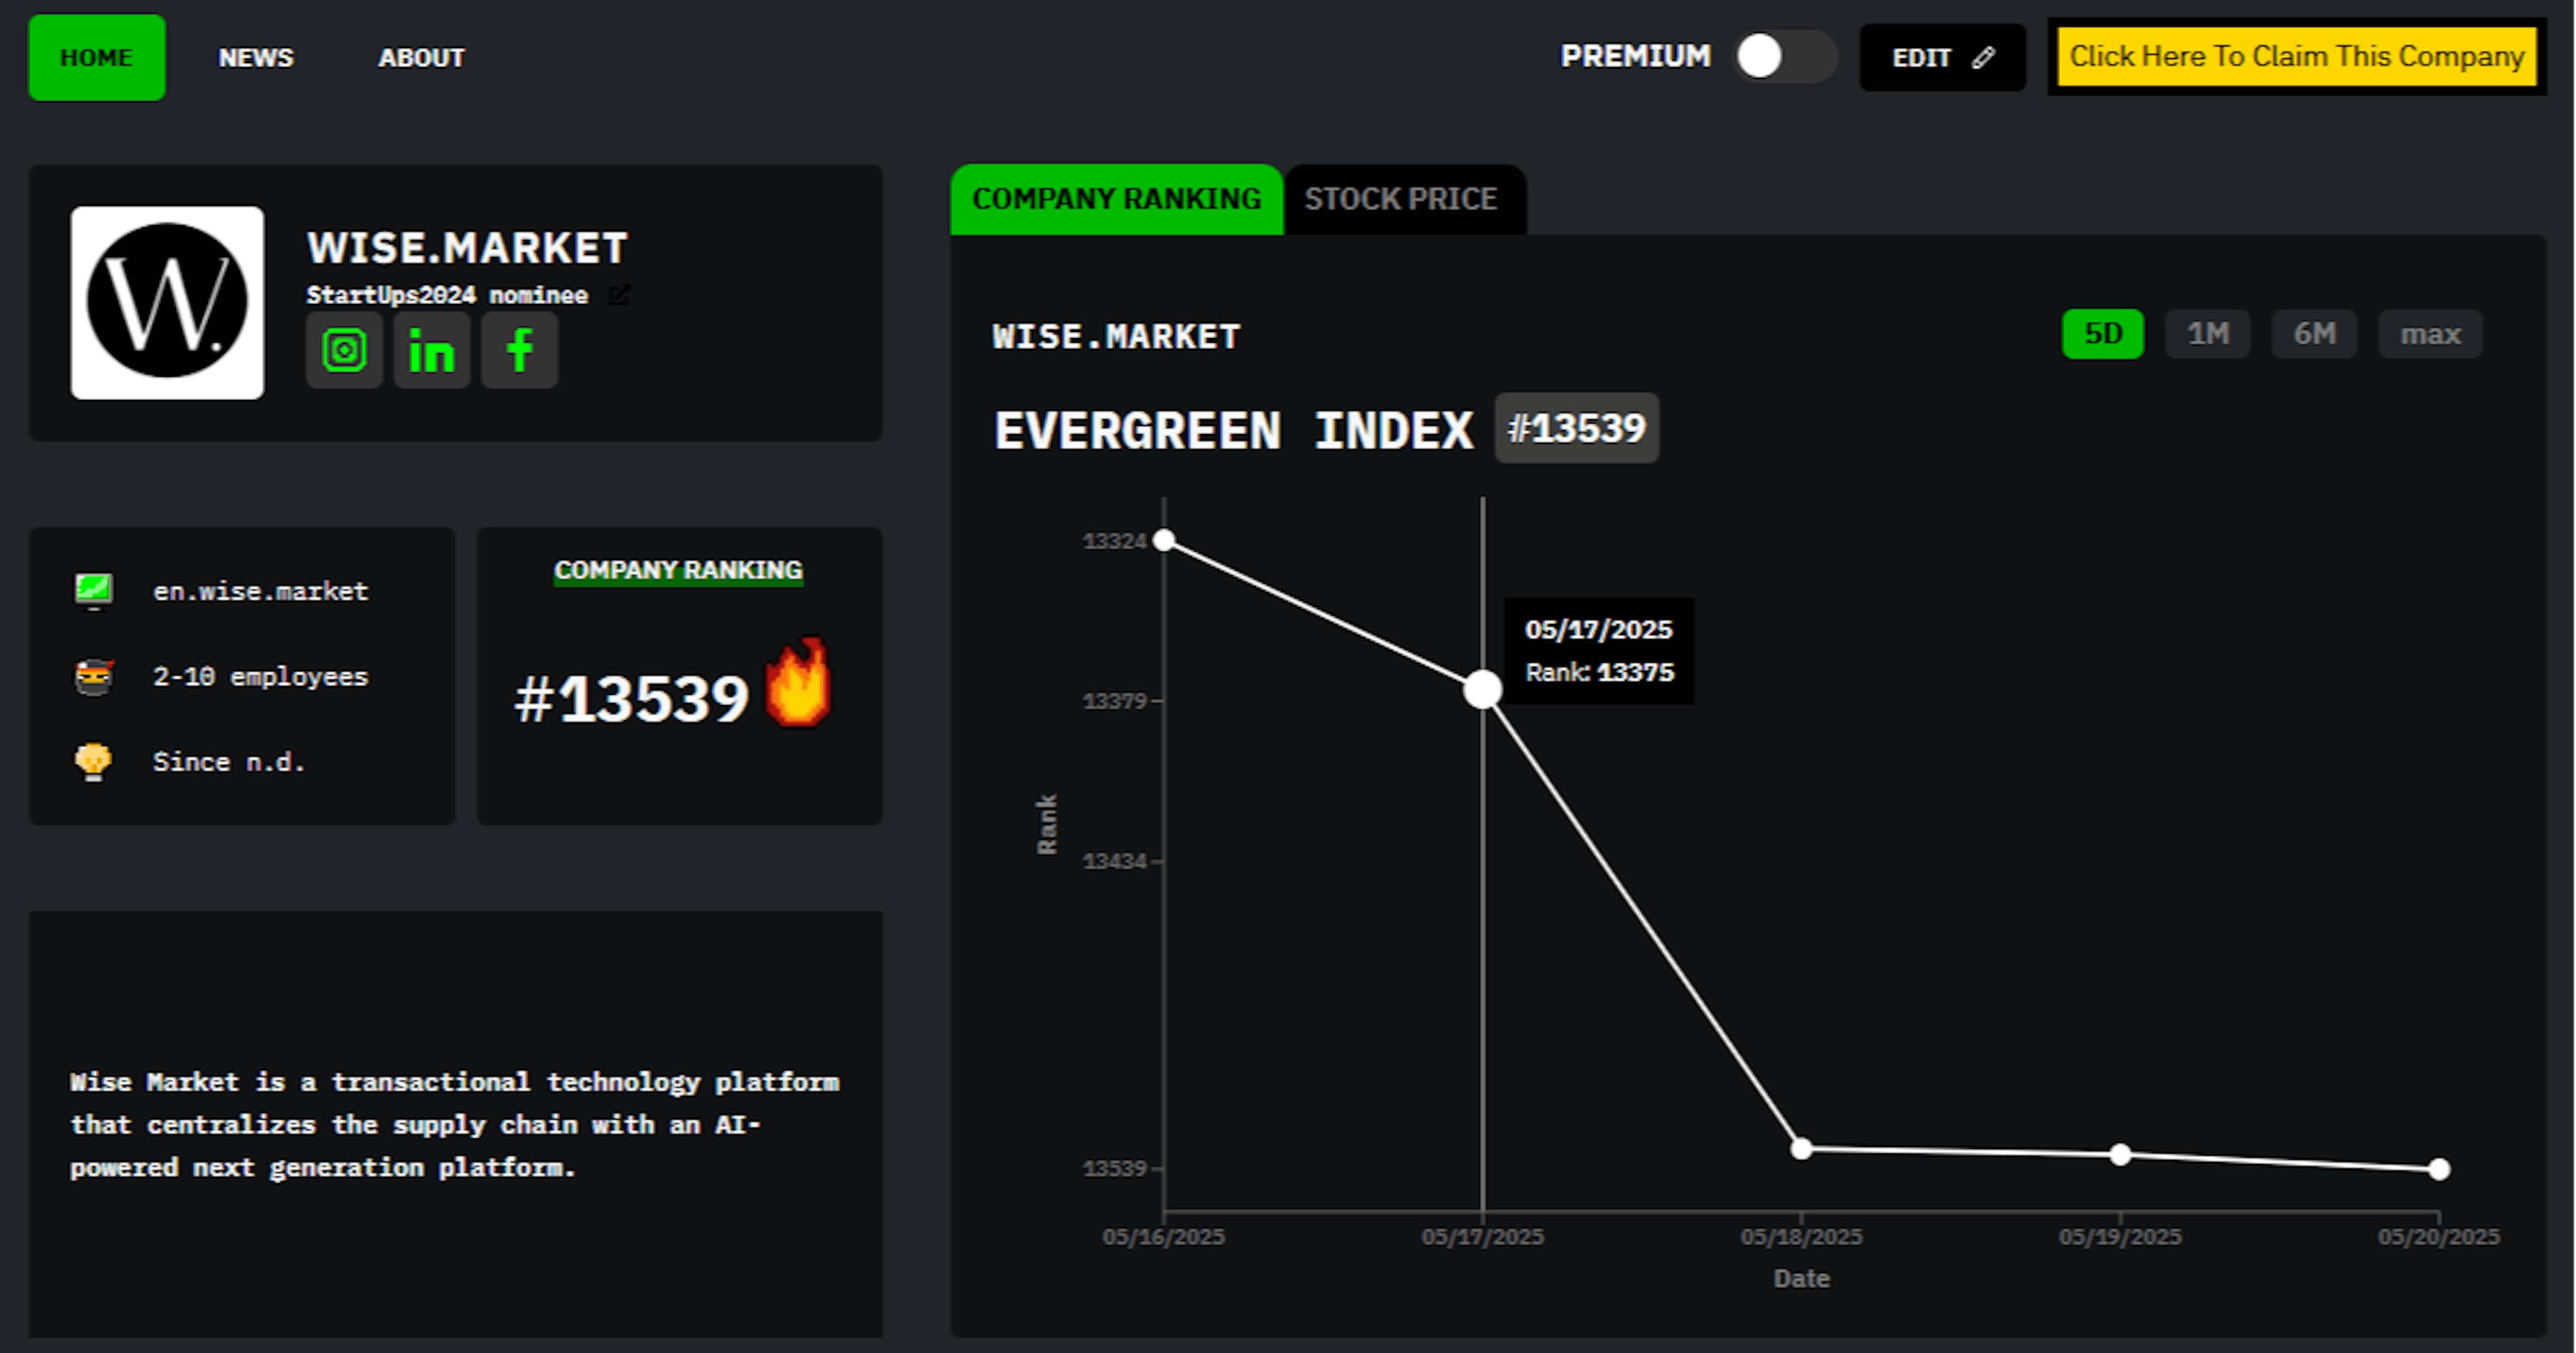Switch to the Stock Price tab
The width and height of the screenshot is (2576, 1353).
coord(1400,200)
